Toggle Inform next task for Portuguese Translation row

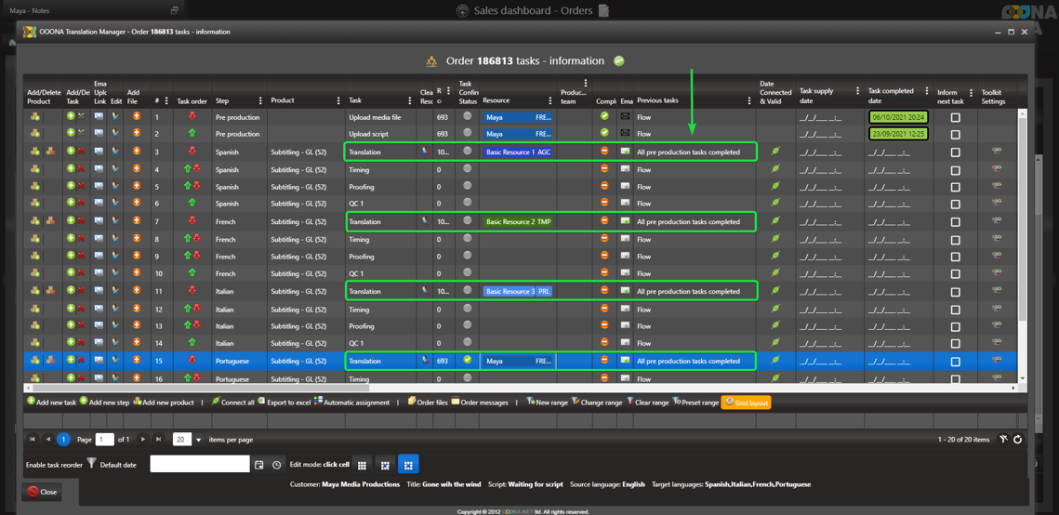click(x=955, y=362)
